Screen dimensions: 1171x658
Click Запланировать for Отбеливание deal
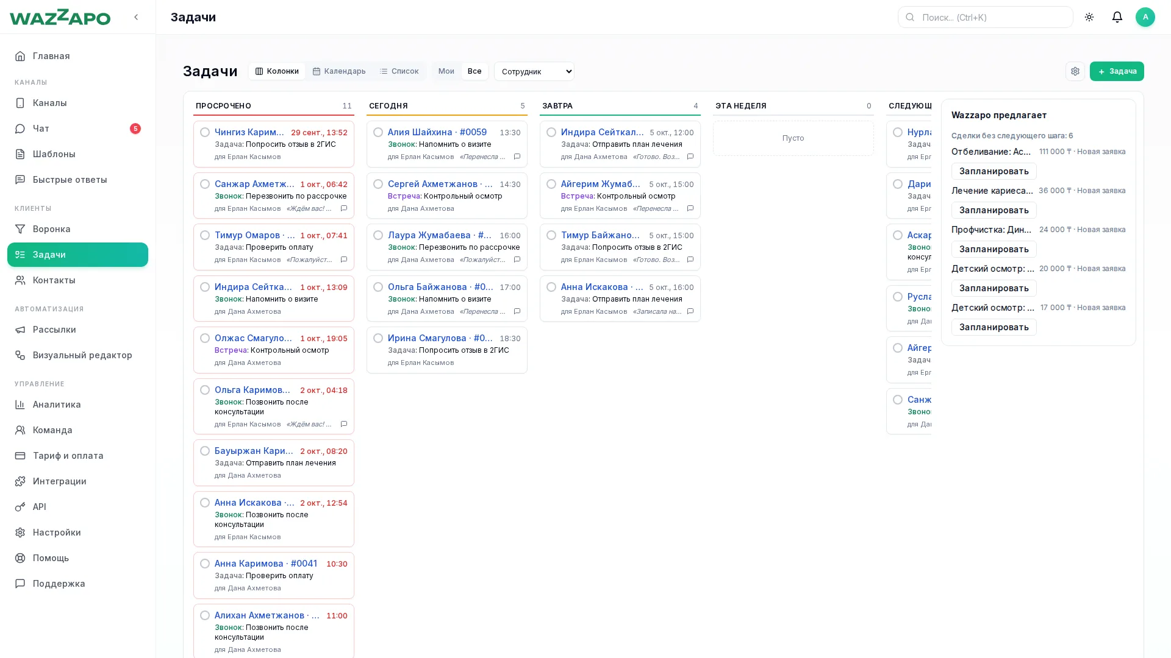(994, 171)
